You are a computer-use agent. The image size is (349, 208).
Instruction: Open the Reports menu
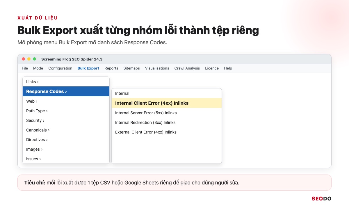(x=111, y=68)
